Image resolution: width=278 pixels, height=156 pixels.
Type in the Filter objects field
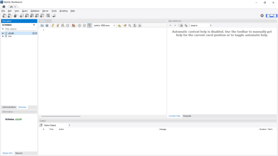tap(20, 29)
